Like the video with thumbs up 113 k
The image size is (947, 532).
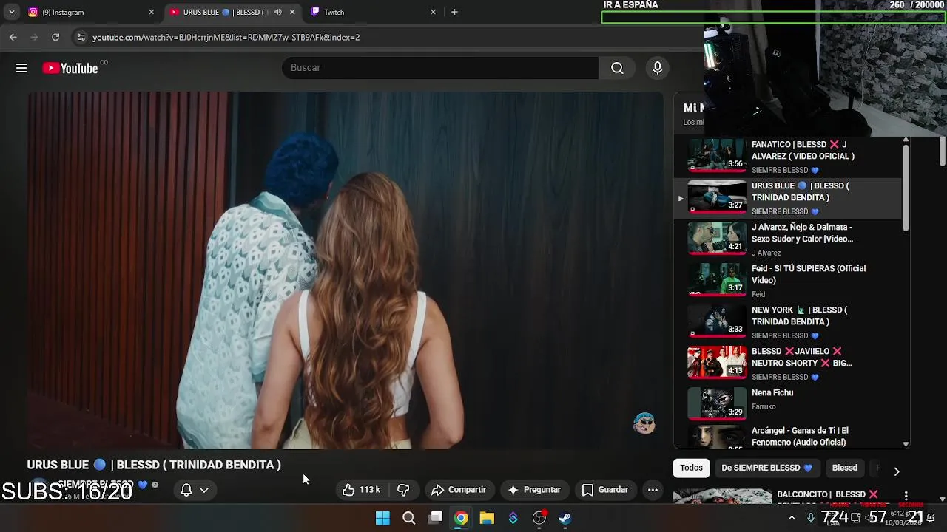click(361, 490)
